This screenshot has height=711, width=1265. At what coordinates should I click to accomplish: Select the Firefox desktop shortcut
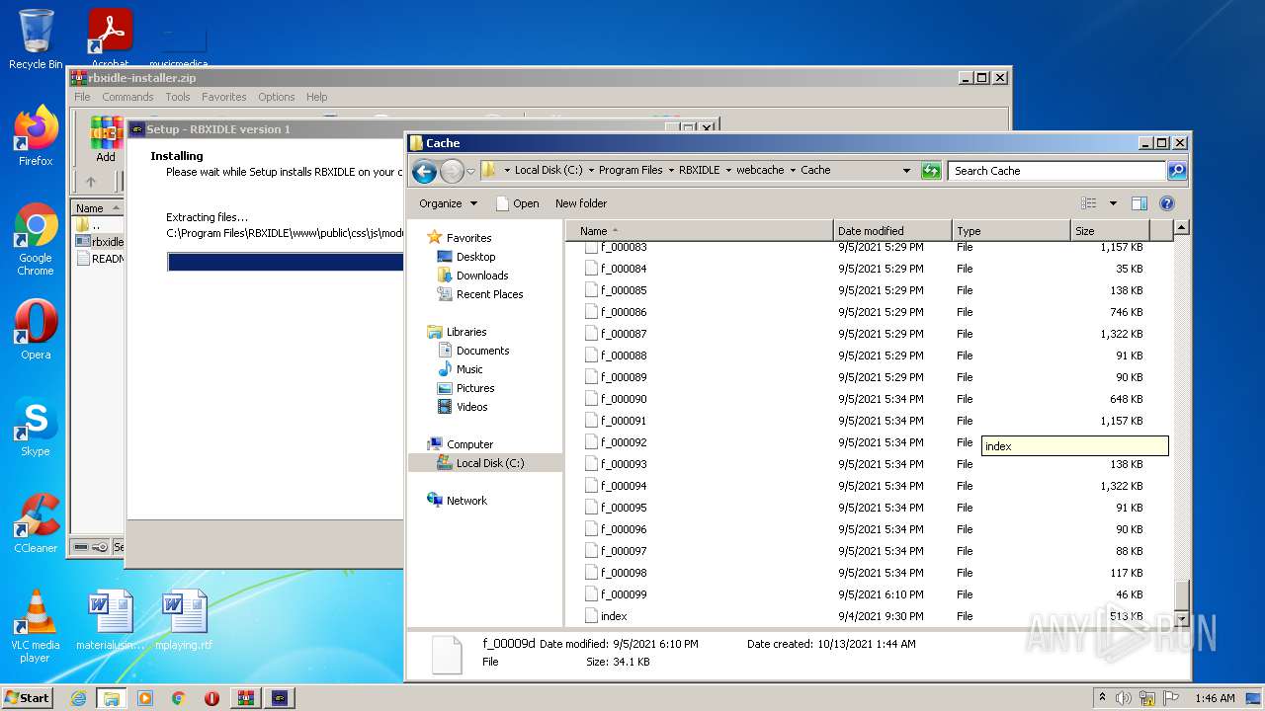point(36,136)
